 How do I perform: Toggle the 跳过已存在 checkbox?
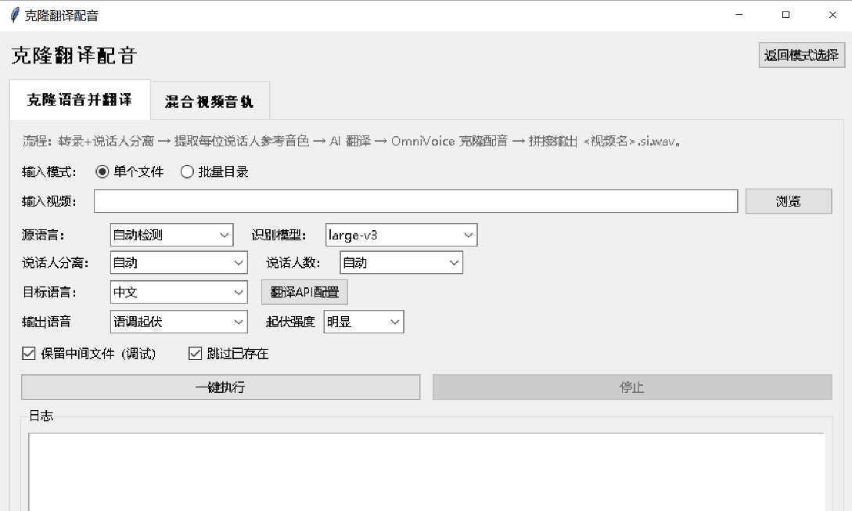click(195, 354)
